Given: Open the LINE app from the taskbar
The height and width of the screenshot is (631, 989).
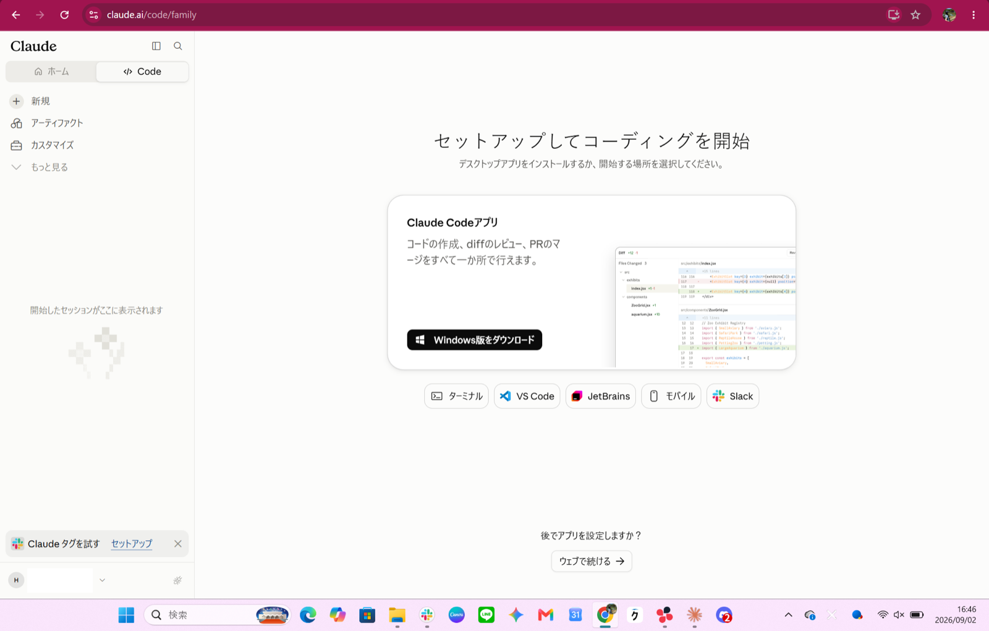Looking at the screenshot, I should point(486,615).
